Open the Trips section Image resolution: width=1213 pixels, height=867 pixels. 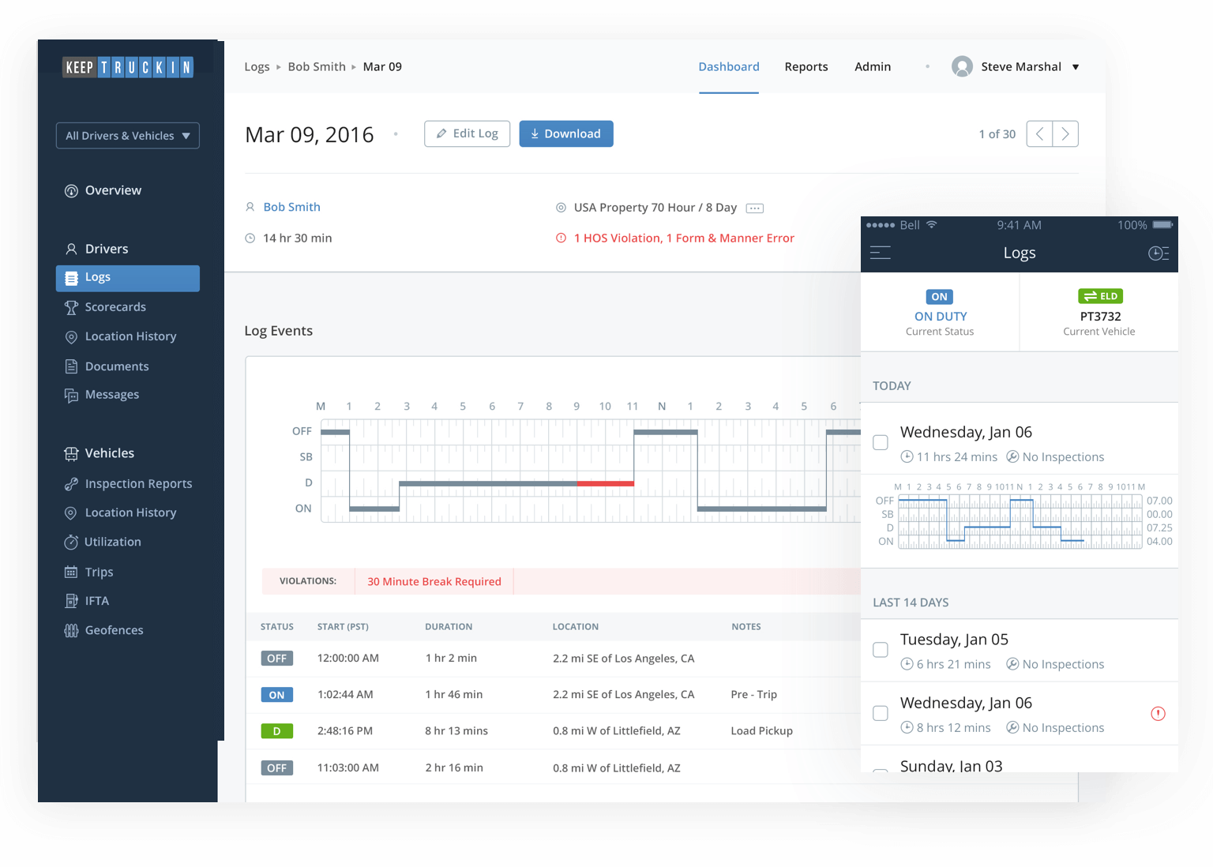(x=98, y=572)
